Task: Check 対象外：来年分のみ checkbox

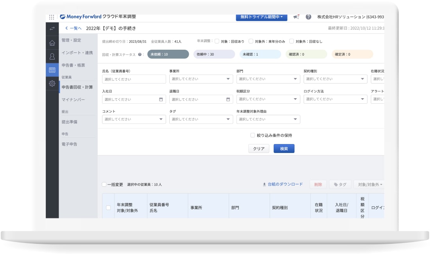Action: coord(251,41)
